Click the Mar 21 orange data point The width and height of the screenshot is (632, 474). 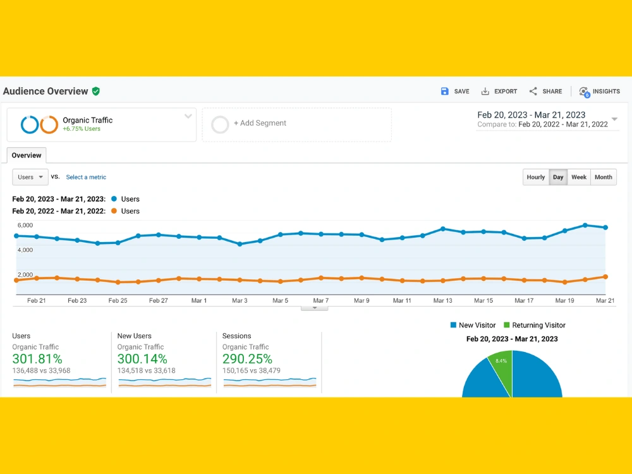(605, 277)
